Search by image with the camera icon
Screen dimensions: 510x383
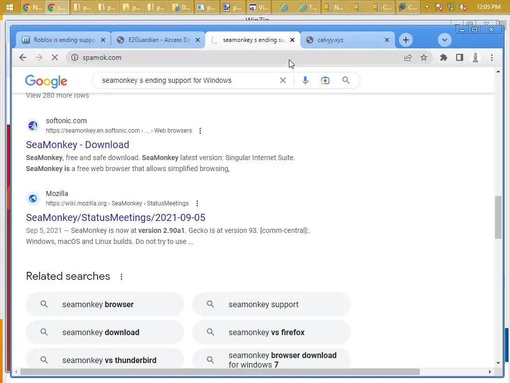[325, 80]
